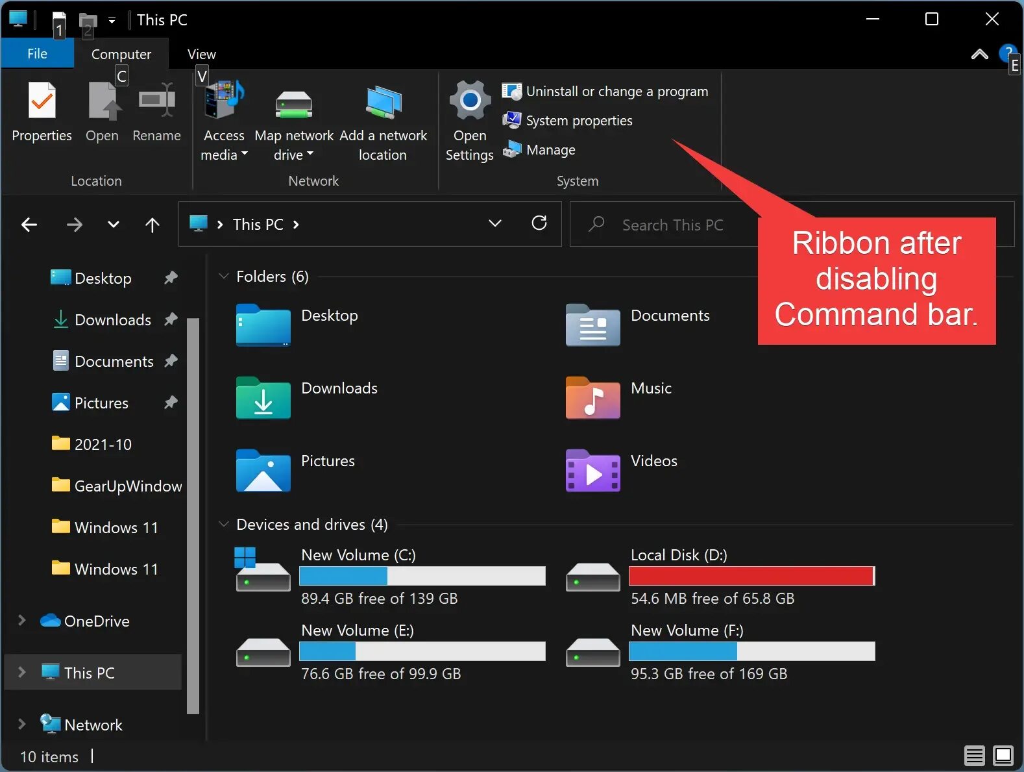Select the New Volume (C:) drive icon
The width and height of the screenshot is (1024, 772).
tap(263, 569)
